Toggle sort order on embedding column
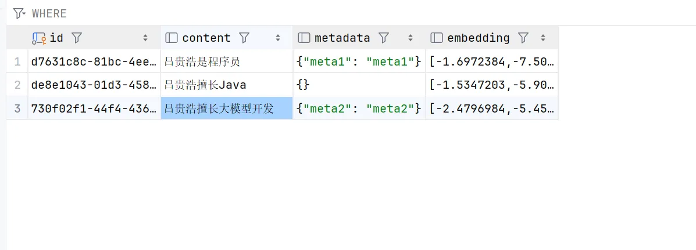 coord(543,38)
